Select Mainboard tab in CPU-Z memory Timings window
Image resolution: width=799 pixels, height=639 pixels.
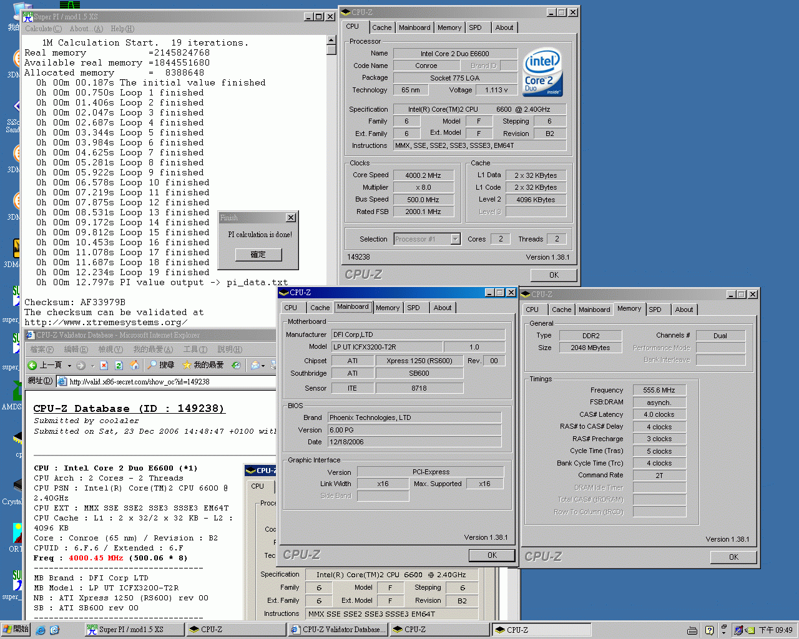point(594,310)
